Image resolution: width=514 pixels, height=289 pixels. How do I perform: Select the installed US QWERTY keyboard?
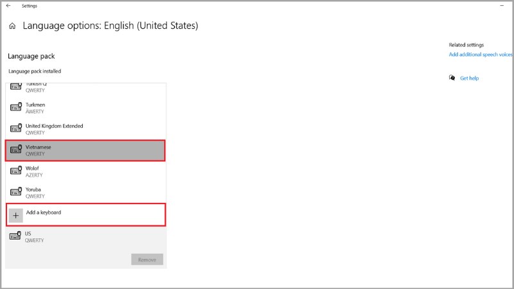(x=86, y=237)
